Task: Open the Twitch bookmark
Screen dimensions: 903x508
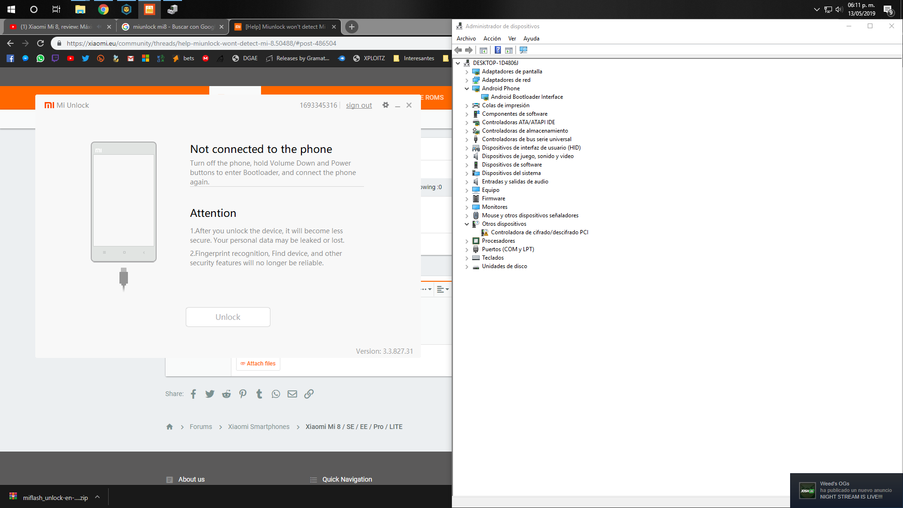Action: point(55,58)
